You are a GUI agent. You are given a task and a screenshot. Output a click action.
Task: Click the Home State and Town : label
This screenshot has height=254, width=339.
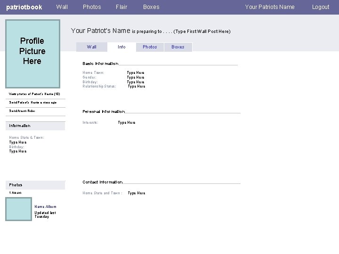pos(102,193)
